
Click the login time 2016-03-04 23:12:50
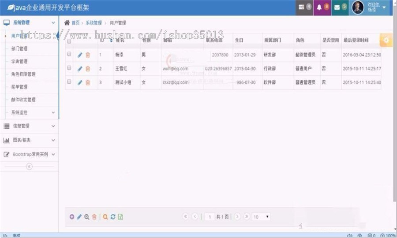tap(362, 55)
